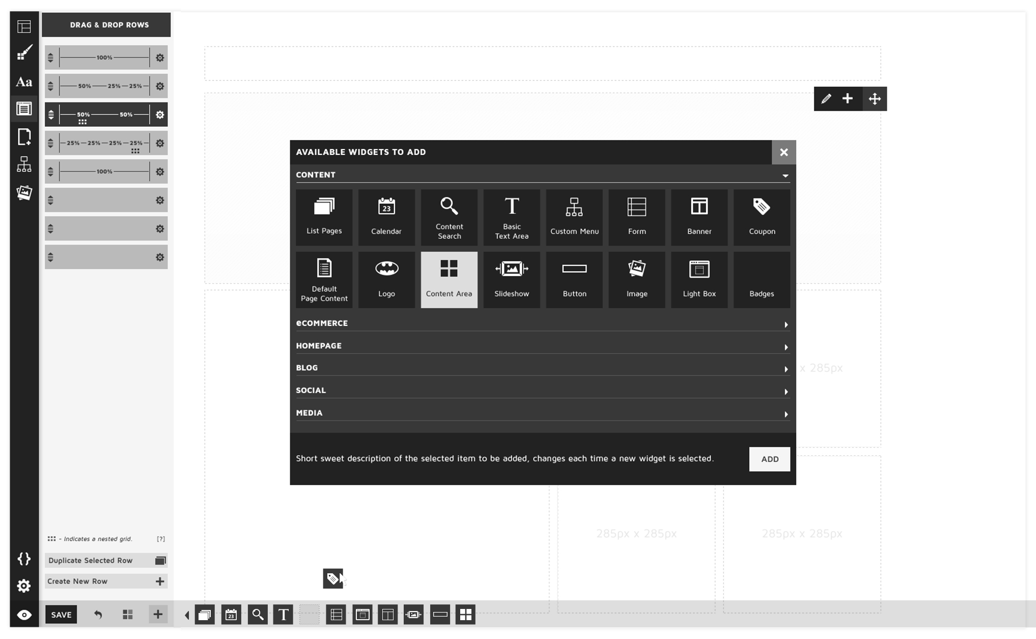Click the ADD button to insert widget

(770, 459)
